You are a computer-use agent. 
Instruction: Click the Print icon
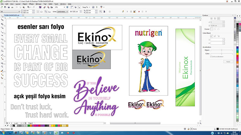(12, 7)
